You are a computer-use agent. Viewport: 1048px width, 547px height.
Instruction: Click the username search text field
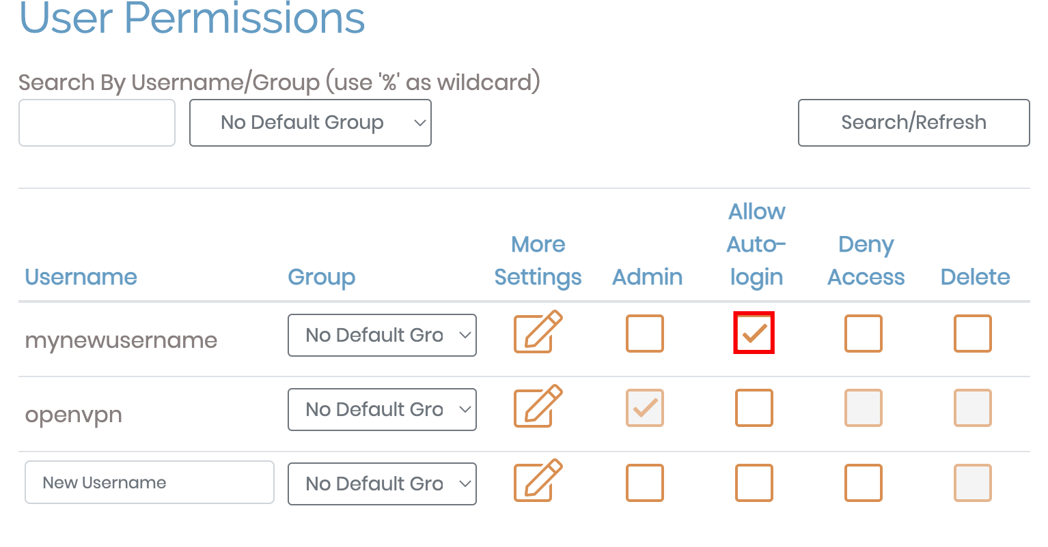tap(96, 123)
